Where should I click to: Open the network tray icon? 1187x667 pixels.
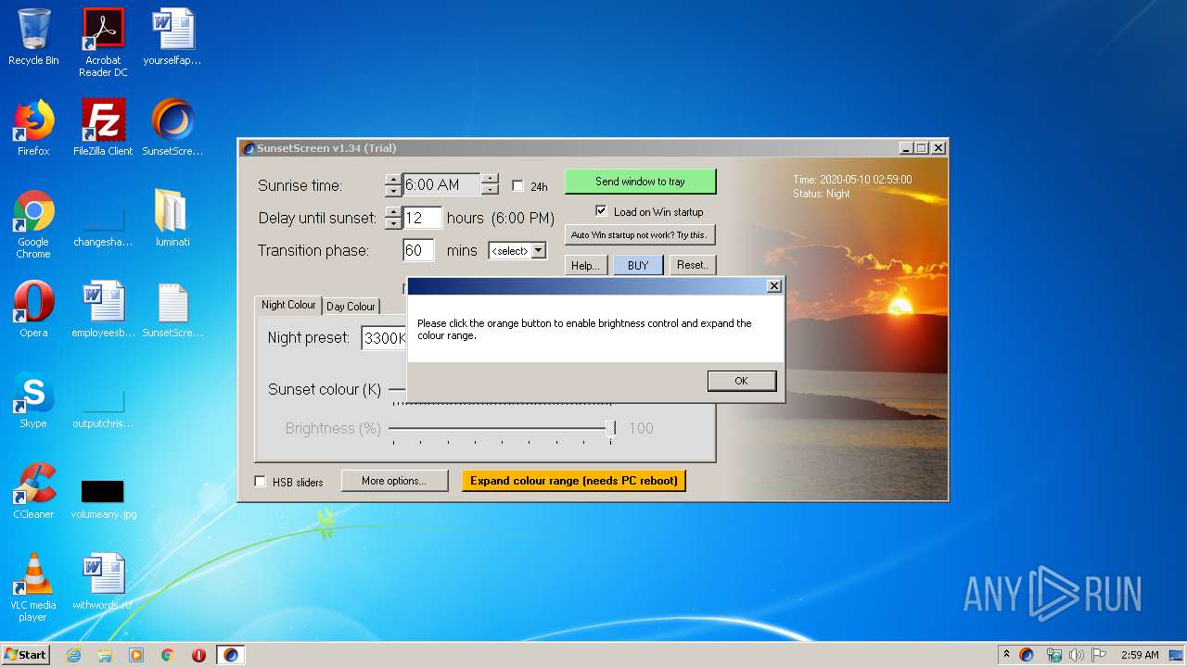tap(1053, 655)
